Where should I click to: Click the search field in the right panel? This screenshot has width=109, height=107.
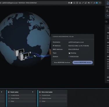(x=108, y=28)
